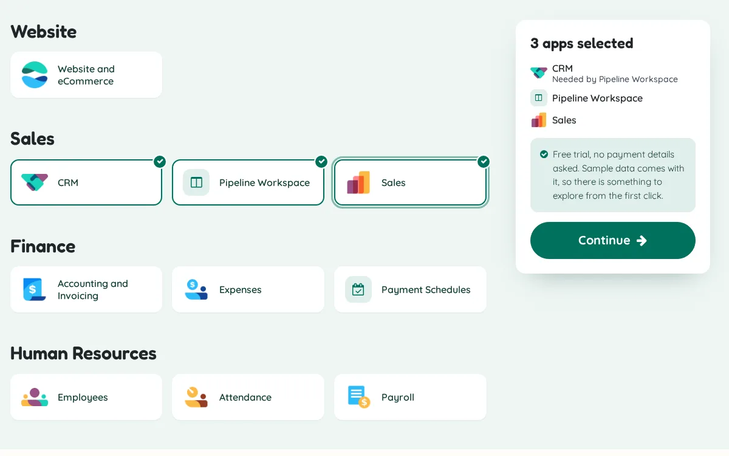Click the Sales section heading

coord(33,139)
